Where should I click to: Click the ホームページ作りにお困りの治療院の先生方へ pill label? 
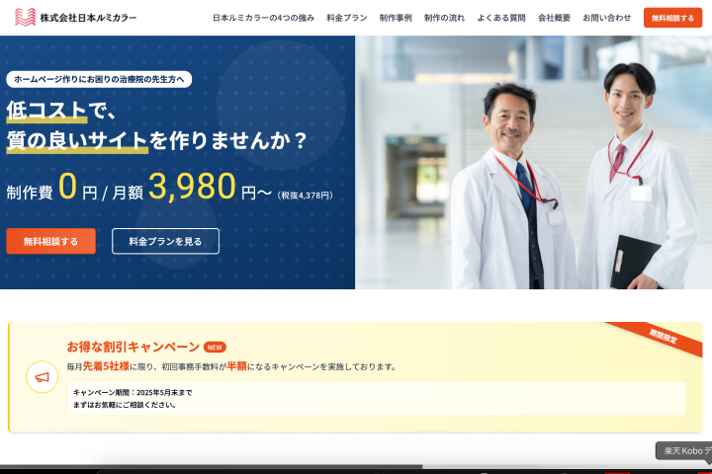click(x=99, y=79)
